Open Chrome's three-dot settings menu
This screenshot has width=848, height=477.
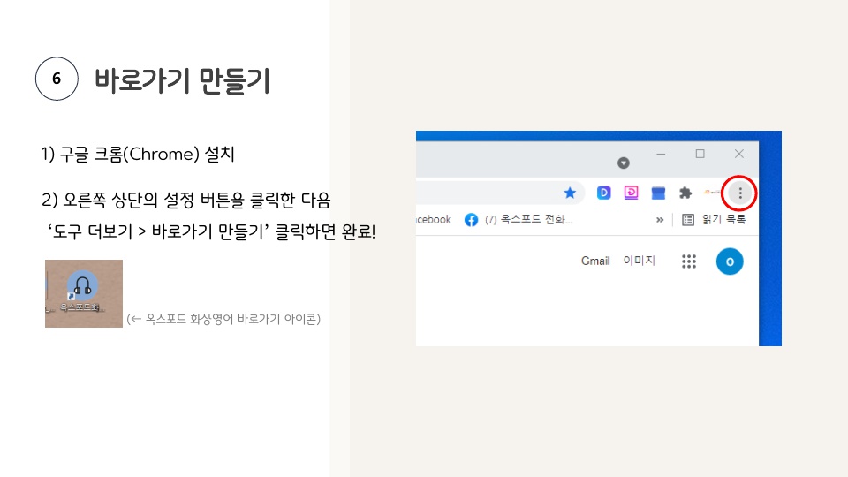point(740,193)
